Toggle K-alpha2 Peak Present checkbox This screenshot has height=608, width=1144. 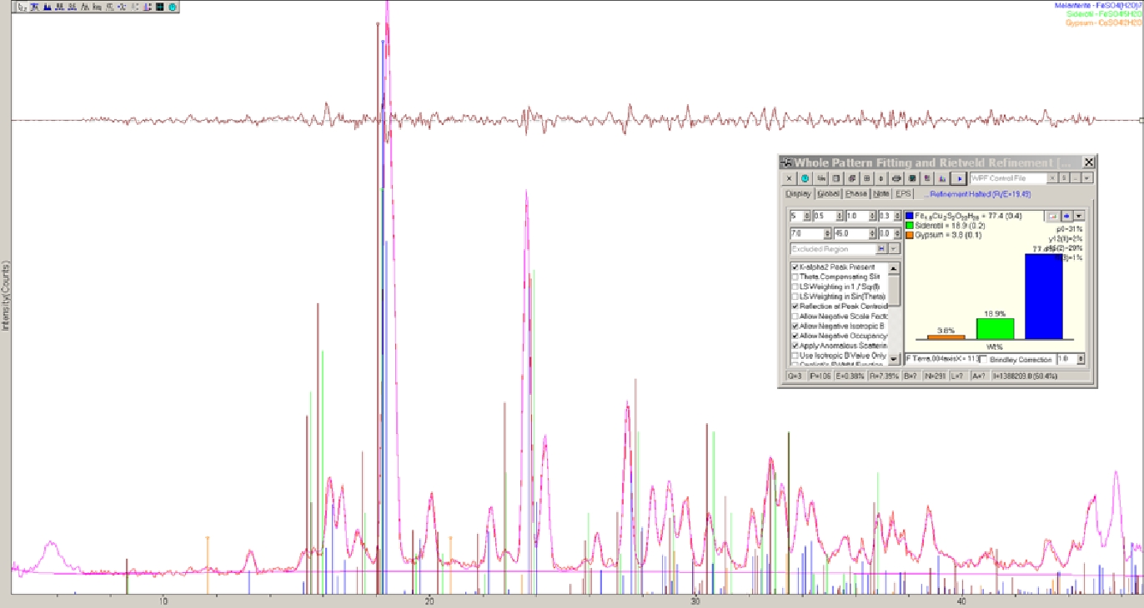[x=795, y=267]
